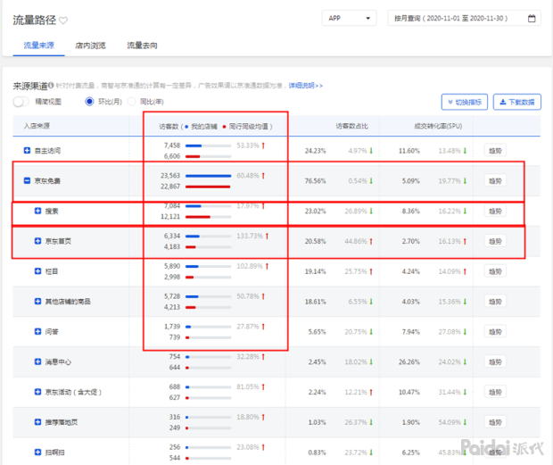Click 趋势 button for 自主访问 row

[x=495, y=151]
